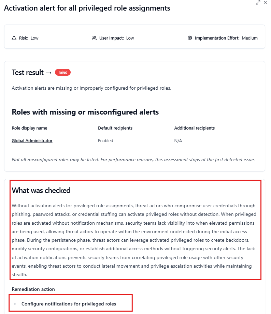Click the Risk warning triangle icon
The height and width of the screenshot is (314, 271).
click(14, 38)
